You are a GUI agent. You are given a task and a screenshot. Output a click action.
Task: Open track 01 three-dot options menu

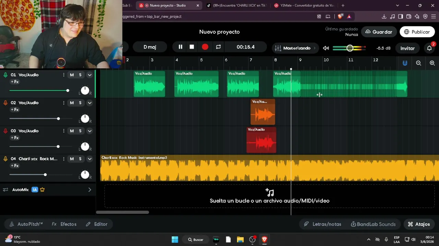pos(63,75)
